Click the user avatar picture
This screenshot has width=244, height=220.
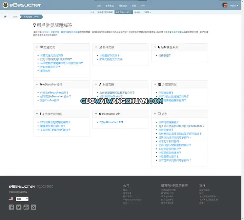coord(225,5)
